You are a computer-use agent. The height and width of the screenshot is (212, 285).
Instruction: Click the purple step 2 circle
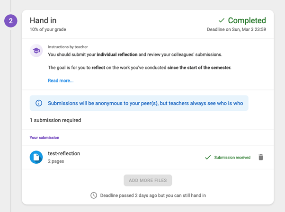coord(11,21)
